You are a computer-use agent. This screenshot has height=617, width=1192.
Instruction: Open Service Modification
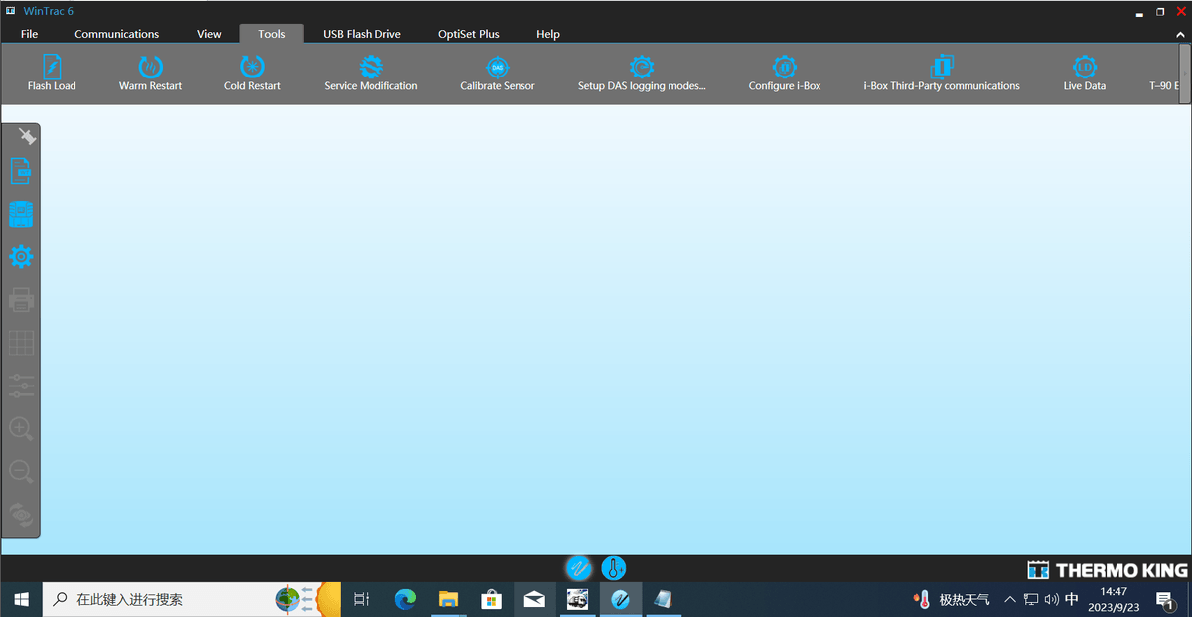pos(371,74)
